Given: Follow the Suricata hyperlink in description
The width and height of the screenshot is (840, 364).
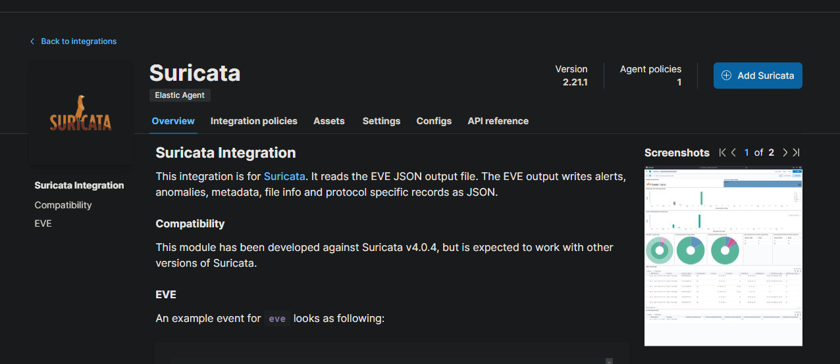Looking at the screenshot, I should [x=284, y=176].
